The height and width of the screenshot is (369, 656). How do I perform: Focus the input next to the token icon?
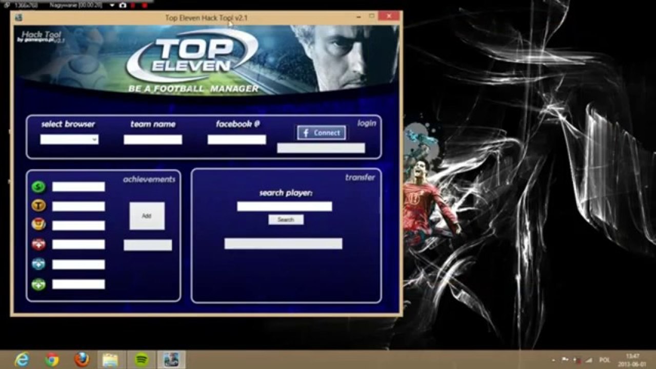[78, 206]
